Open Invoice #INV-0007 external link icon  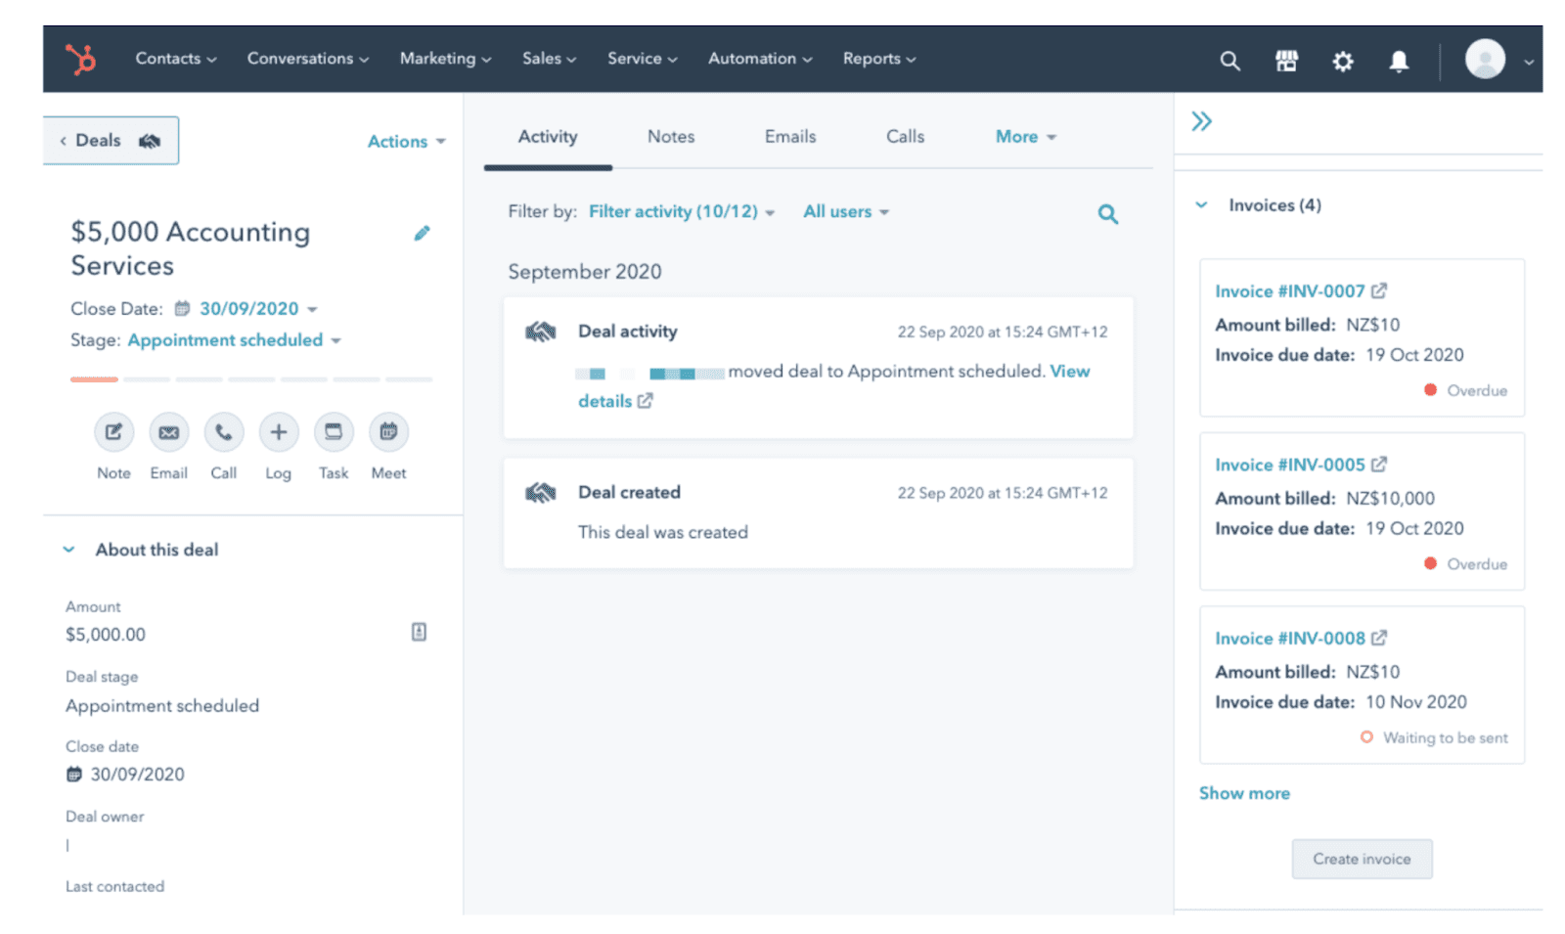pyautogui.click(x=1379, y=290)
